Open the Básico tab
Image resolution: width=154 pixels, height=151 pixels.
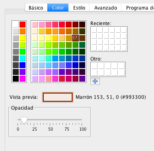[x=36, y=8]
